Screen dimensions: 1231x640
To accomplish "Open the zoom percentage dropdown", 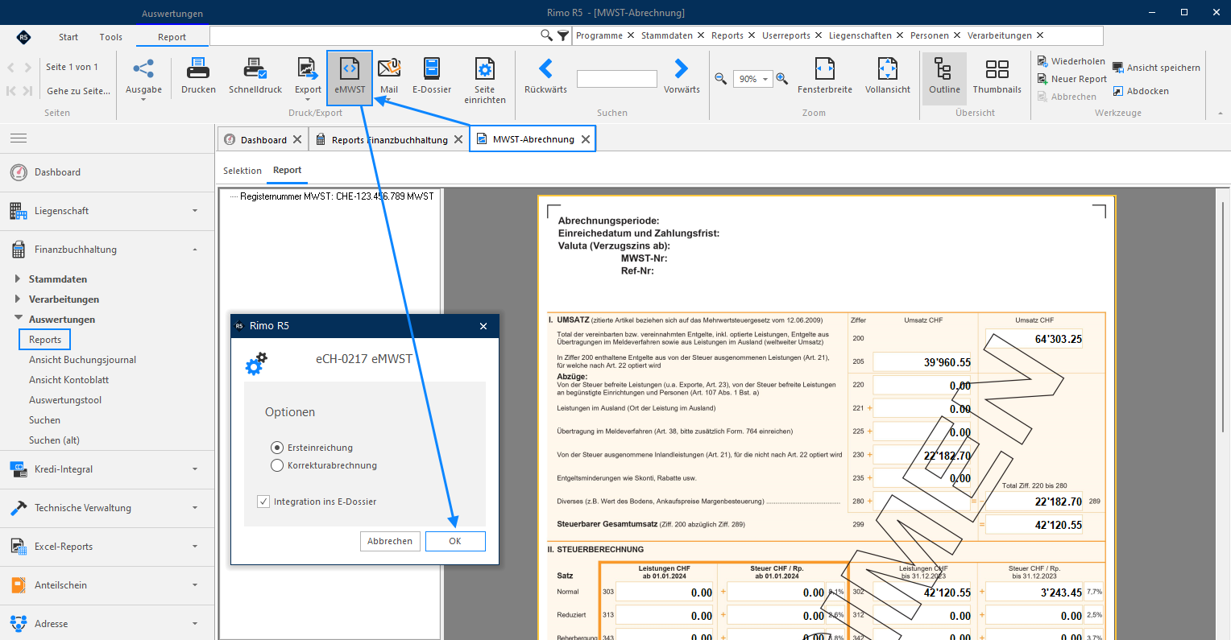I will pyautogui.click(x=765, y=79).
